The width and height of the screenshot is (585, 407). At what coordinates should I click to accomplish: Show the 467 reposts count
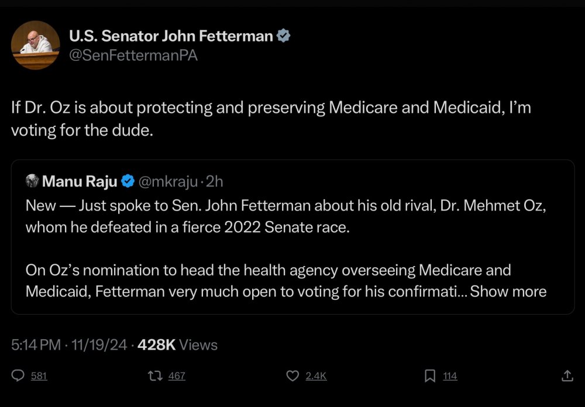pyautogui.click(x=177, y=377)
